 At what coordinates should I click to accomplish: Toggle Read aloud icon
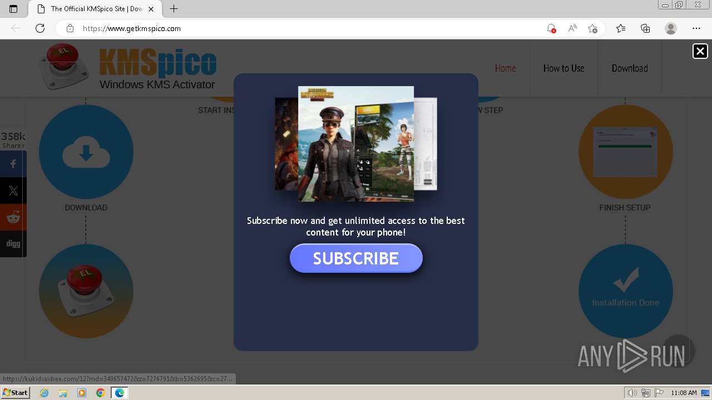click(572, 28)
